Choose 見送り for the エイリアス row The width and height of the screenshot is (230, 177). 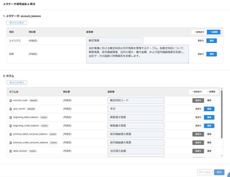[x=200, y=40]
